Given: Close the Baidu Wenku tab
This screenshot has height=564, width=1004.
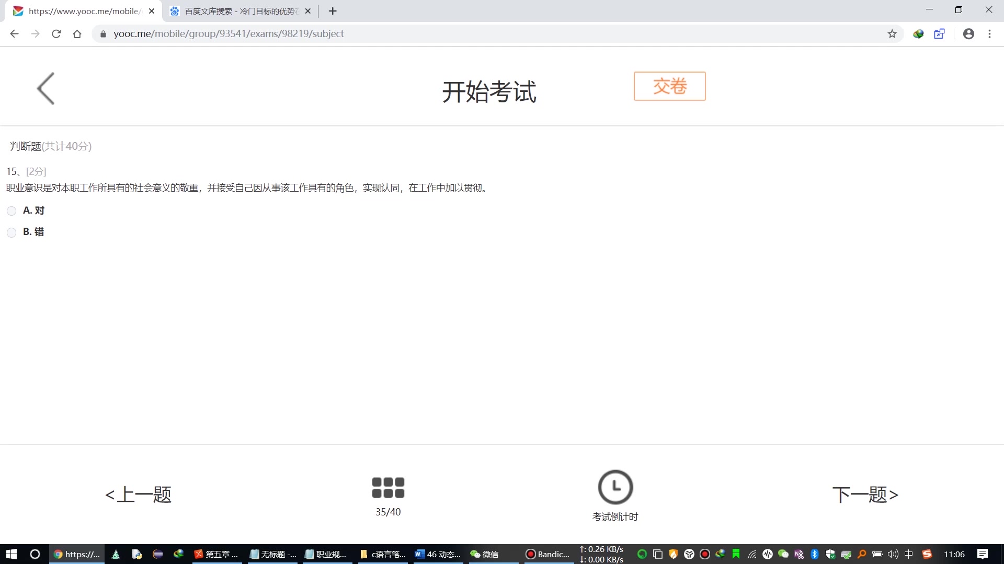Looking at the screenshot, I should pos(307,11).
